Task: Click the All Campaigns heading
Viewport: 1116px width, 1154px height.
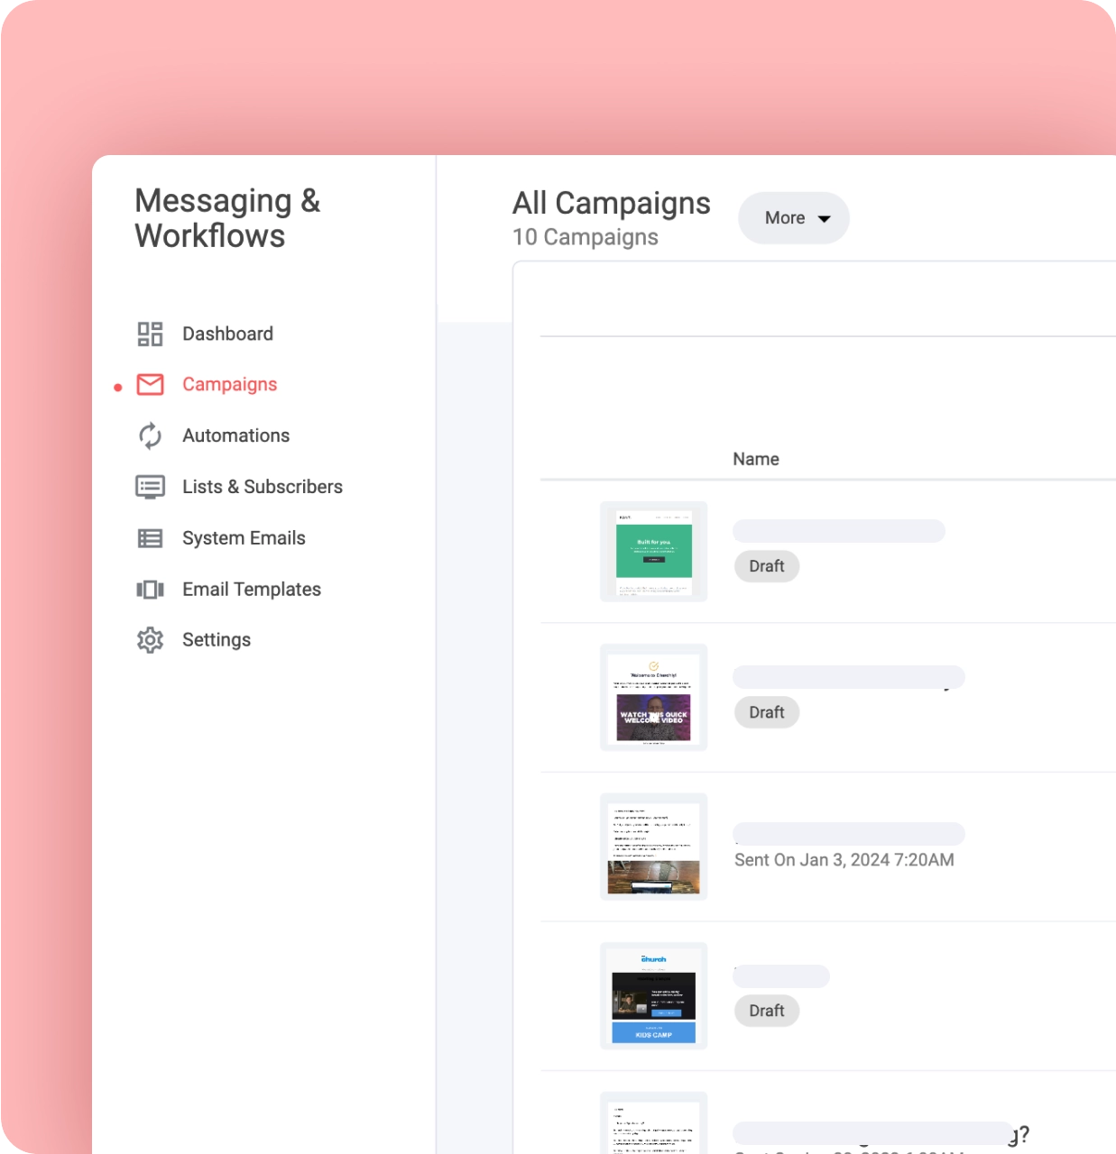Action: coord(611,203)
